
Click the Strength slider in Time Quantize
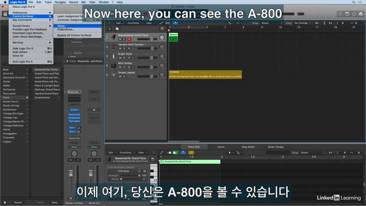[130, 175]
